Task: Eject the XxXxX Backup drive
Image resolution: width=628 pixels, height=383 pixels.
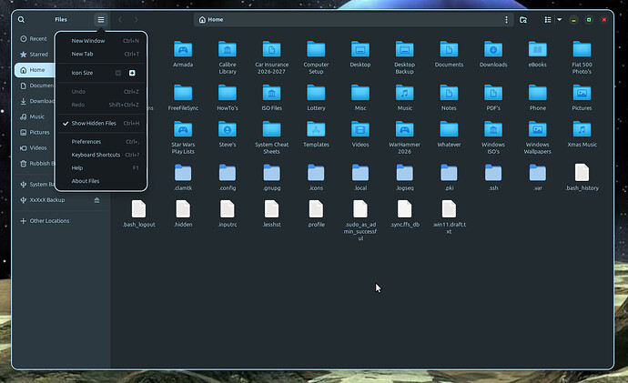Action: 97,199
